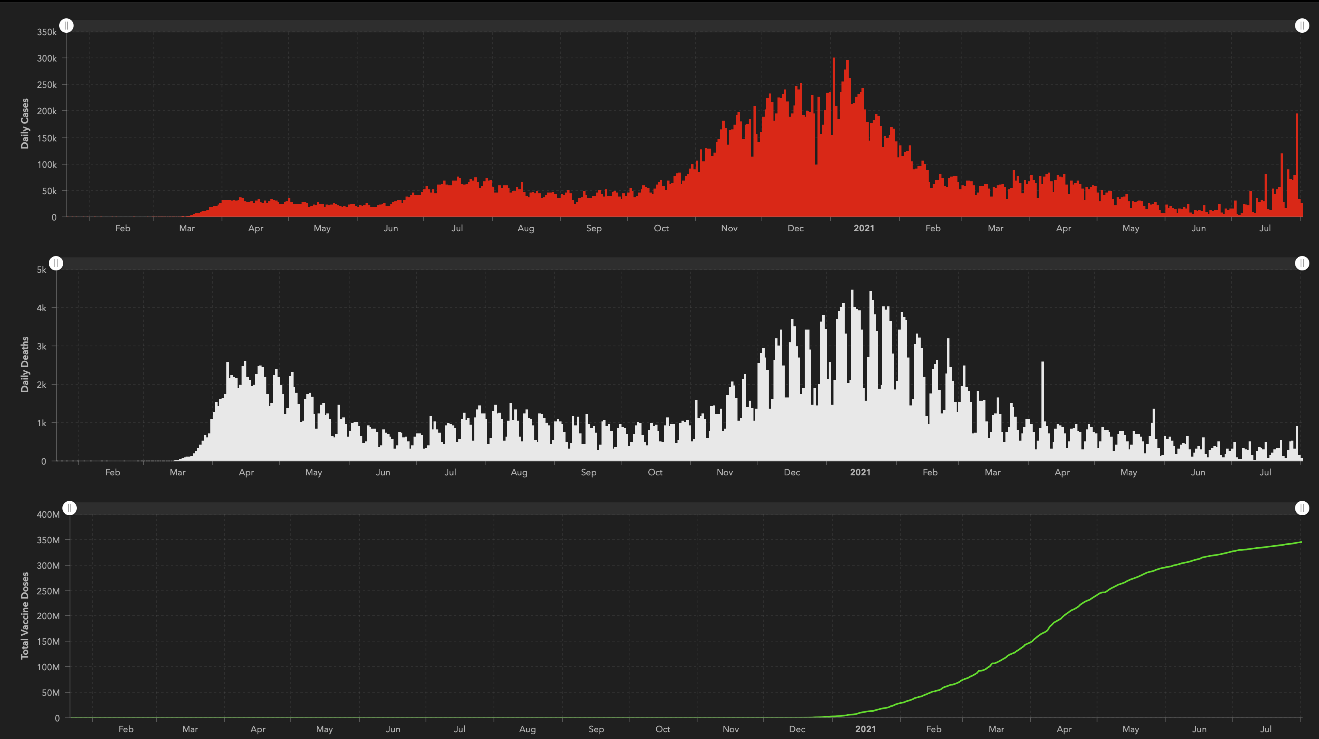Image resolution: width=1319 pixels, height=739 pixels.
Task: Click the Oct label under the Daily Deaths chart
Action: point(655,472)
